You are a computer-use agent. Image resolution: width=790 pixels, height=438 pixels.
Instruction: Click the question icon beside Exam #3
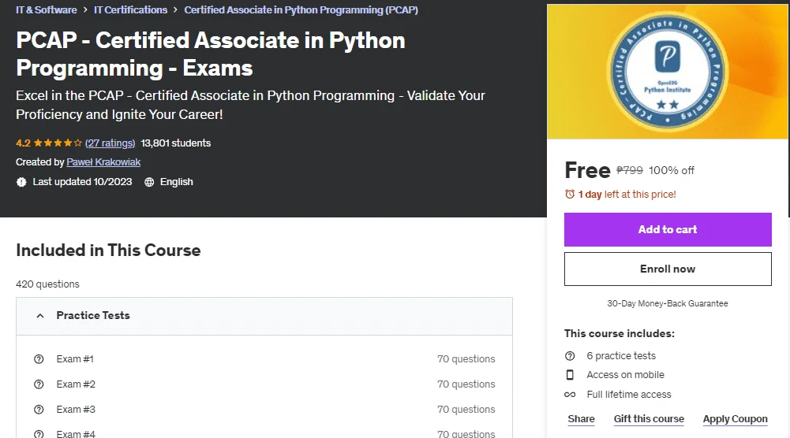39,410
